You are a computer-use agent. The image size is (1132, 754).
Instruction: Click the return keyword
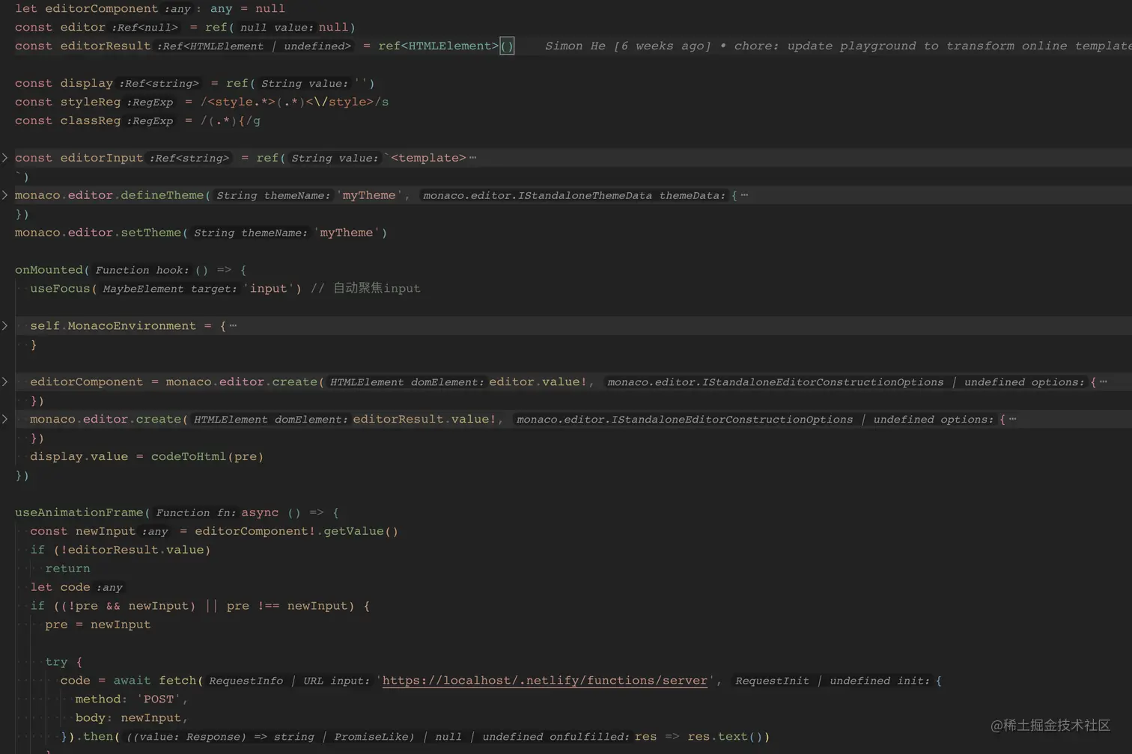[67, 568]
